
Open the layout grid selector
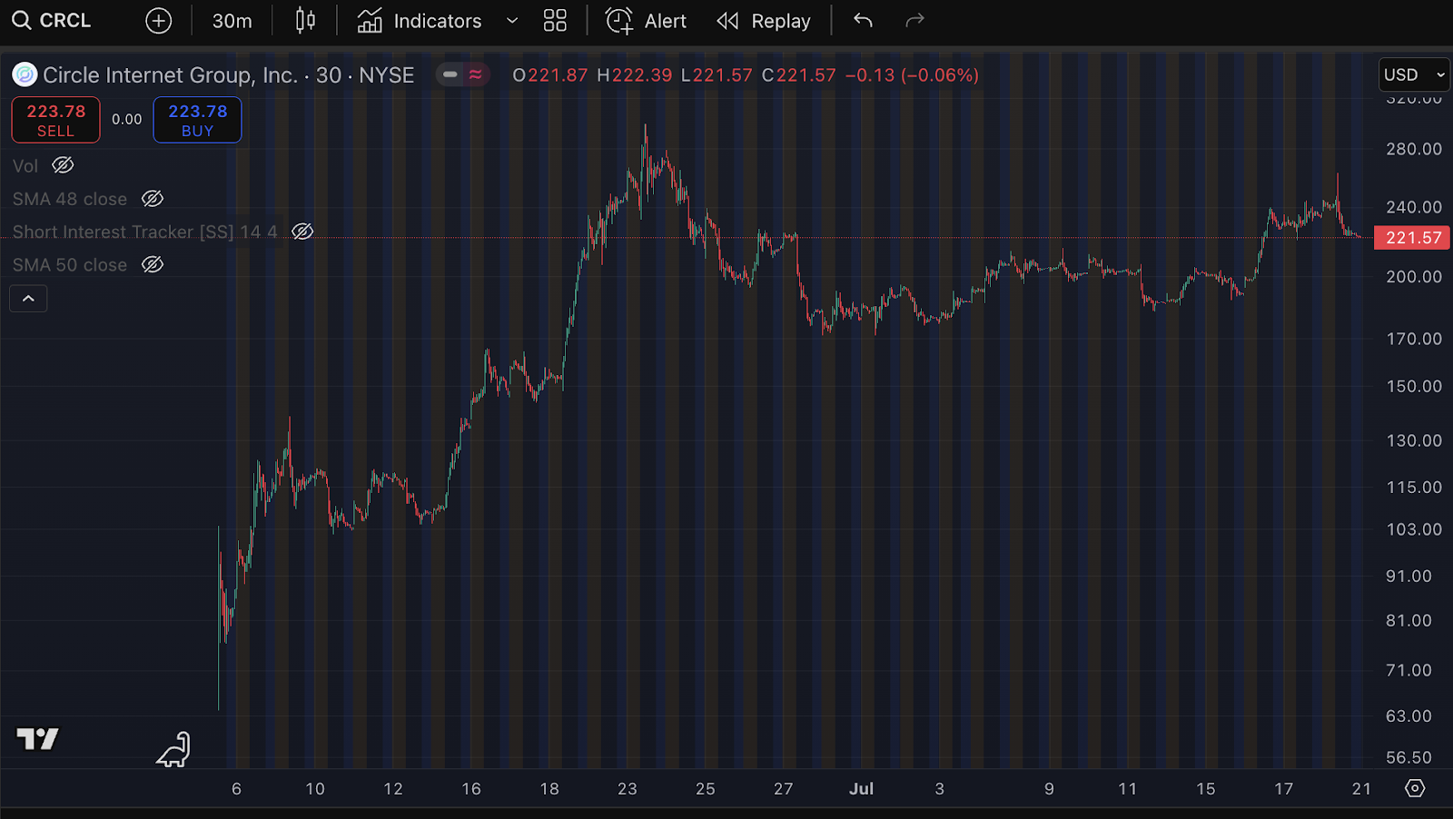coord(555,20)
